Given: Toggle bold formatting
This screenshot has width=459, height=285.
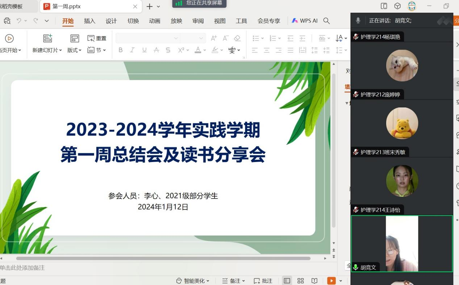Looking at the screenshot, I should 121,50.
